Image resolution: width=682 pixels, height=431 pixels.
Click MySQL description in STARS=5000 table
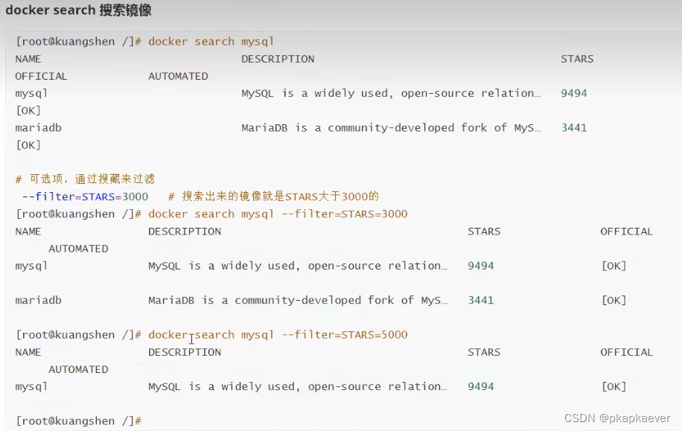point(298,387)
